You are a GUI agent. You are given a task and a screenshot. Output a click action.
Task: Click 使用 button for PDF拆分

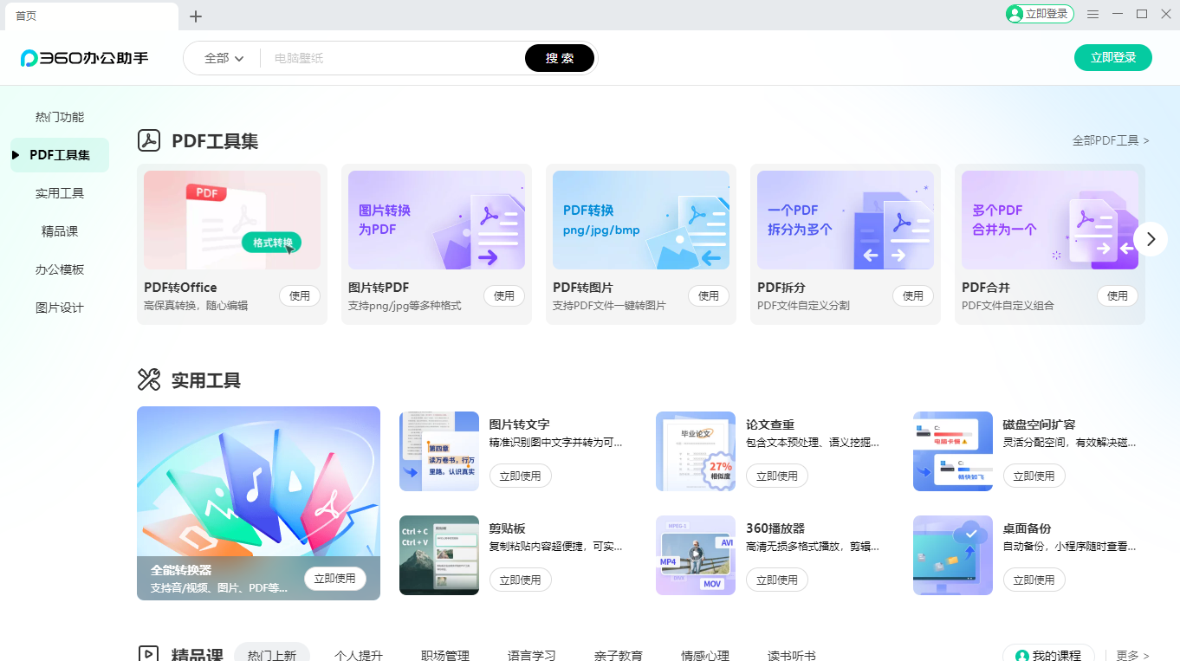(x=913, y=295)
